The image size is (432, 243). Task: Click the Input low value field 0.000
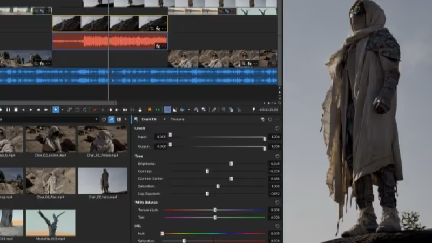161,137
